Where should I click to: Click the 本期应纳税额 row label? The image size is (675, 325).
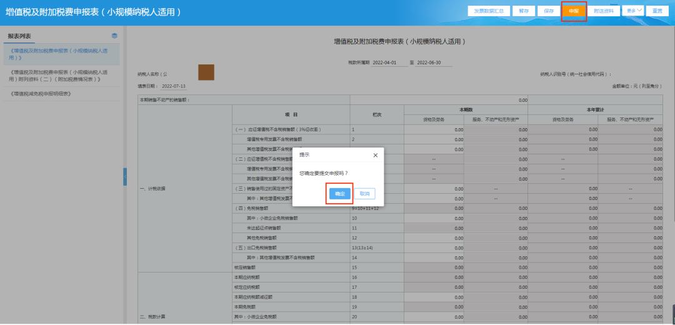[247, 277]
